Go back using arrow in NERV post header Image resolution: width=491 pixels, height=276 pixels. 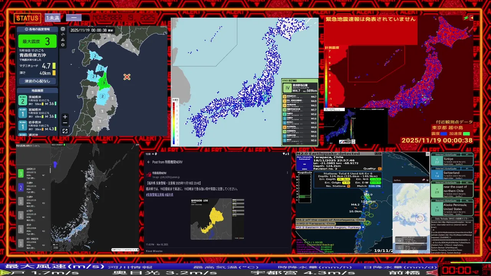point(148,162)
